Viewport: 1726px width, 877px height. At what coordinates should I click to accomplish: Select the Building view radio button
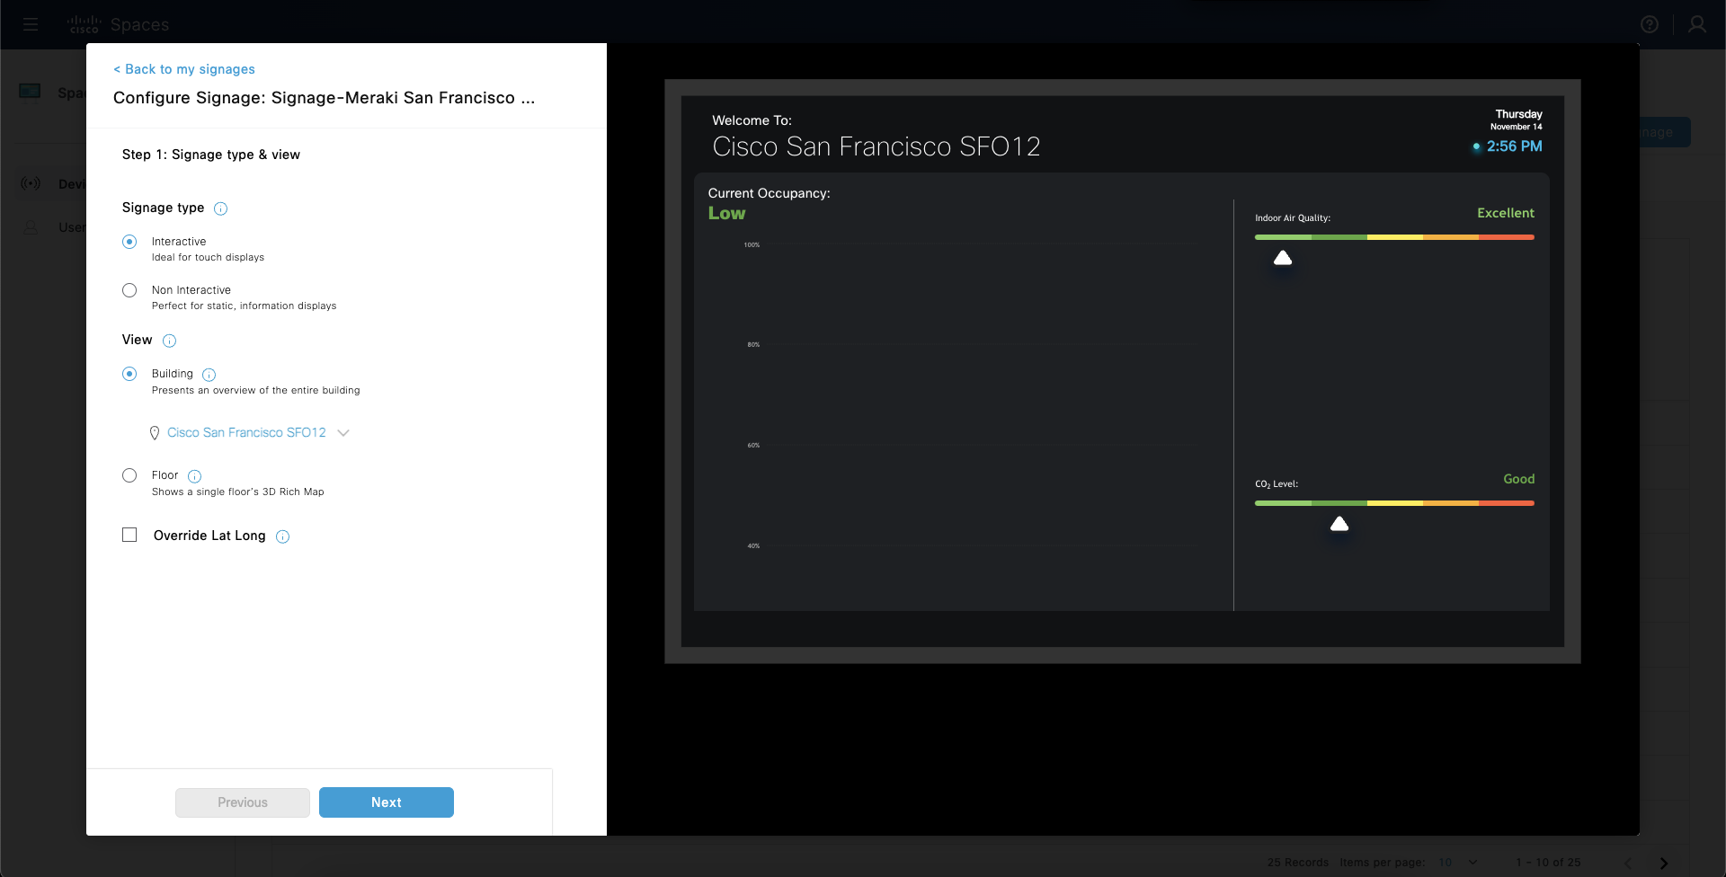click(129, 374)
